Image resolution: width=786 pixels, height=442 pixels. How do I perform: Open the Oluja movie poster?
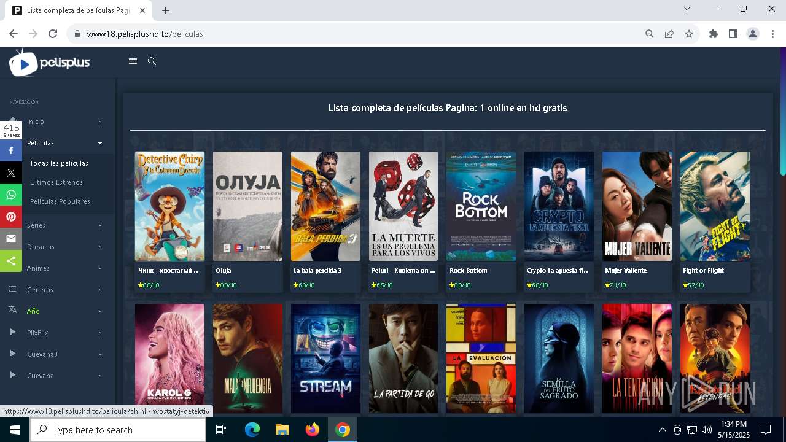(247, 206)
